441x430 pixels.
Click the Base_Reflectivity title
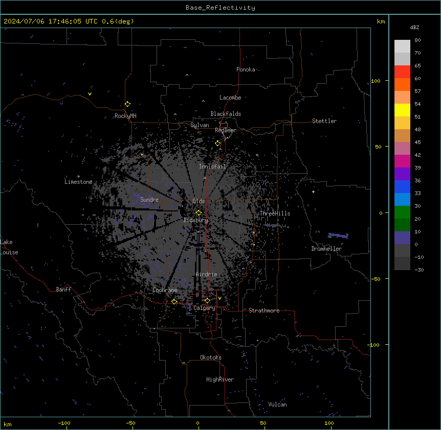[220, 8]
